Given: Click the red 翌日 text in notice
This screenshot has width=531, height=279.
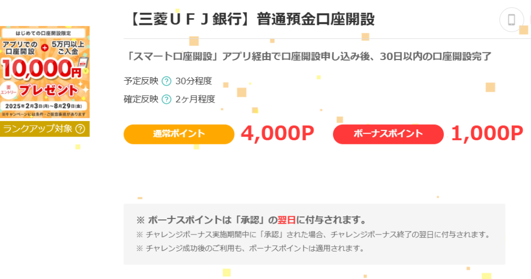Looking at the screenshot, I should point(286,220).
